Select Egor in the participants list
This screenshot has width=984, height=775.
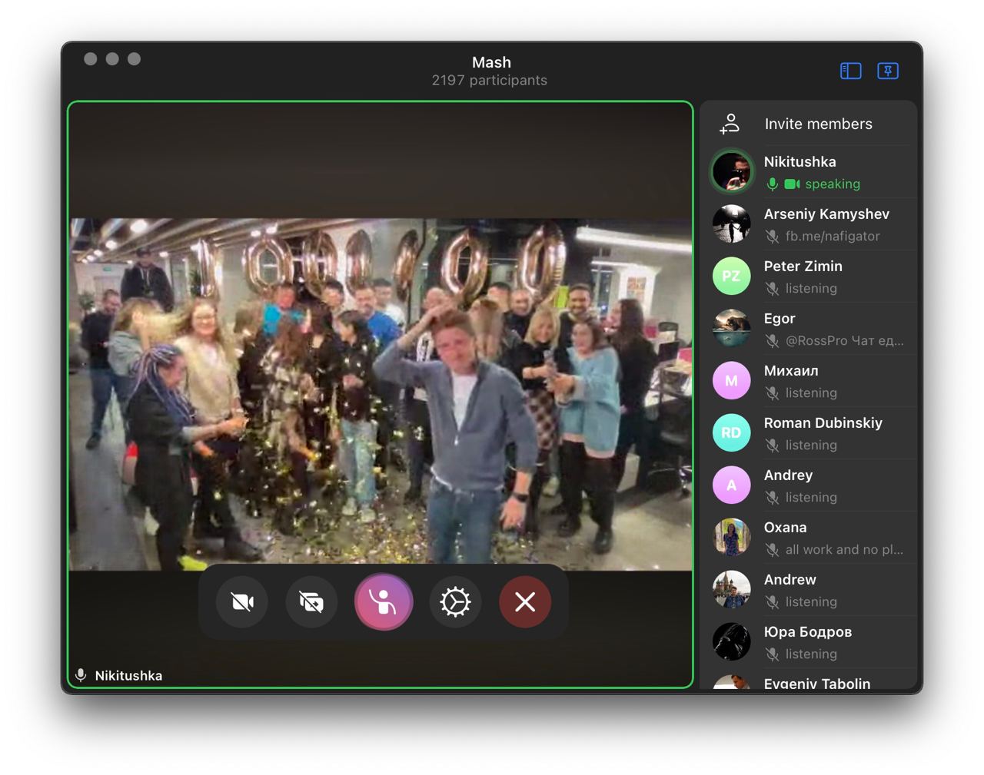click(x=809, y=329)
